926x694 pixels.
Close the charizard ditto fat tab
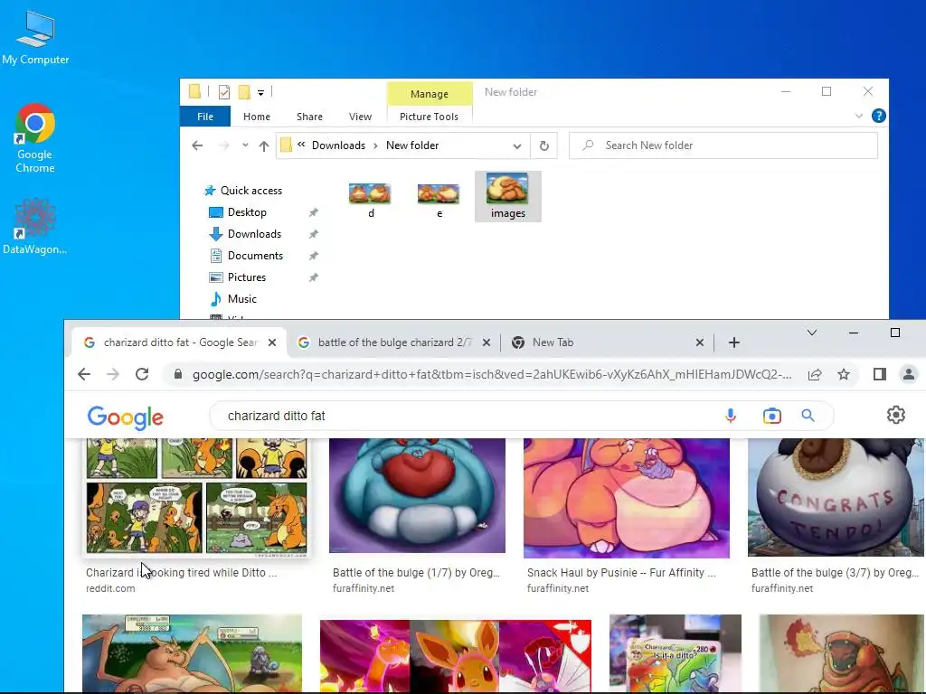[x=272, y=342]
